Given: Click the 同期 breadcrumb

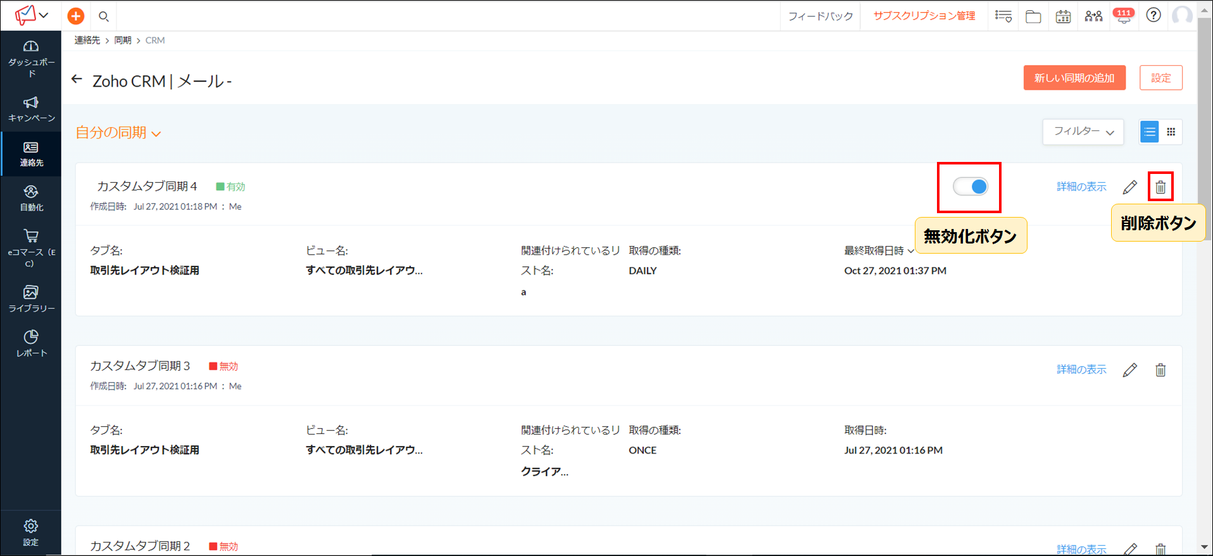Looking at the screenshot, I should tap(123, 40).
